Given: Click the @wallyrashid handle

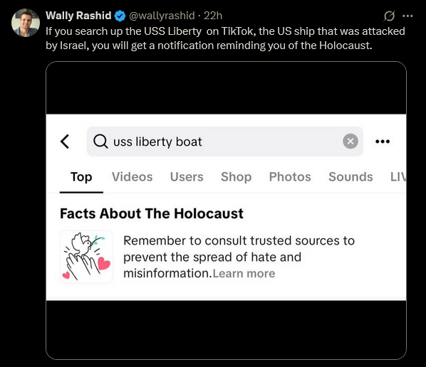Looking at the screenshot, I should 162,16.
